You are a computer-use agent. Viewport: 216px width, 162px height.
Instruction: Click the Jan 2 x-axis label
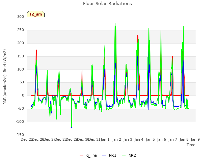tap(116, 139)
